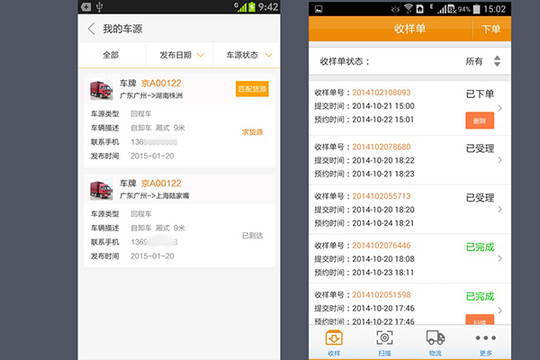The image size is (540, 360).
Task: Select the 全部 filter tab
Action: (111, 55)
